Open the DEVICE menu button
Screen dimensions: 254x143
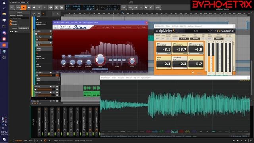pyautogui.click(x=158, y=8)
